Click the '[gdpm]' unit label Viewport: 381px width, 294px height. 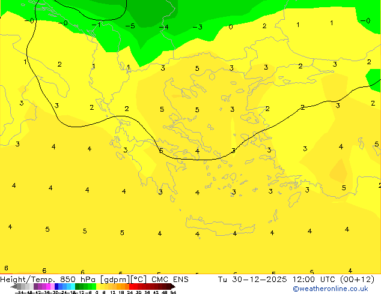pyautogui.click(x=115, y=280)
